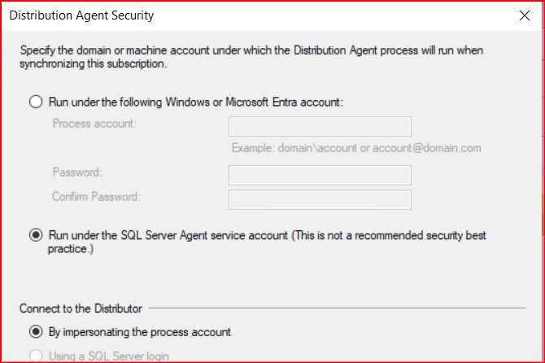Select the SQL Server Agent service account radio button
Screen dimensions: 545x363
(35, 235)
